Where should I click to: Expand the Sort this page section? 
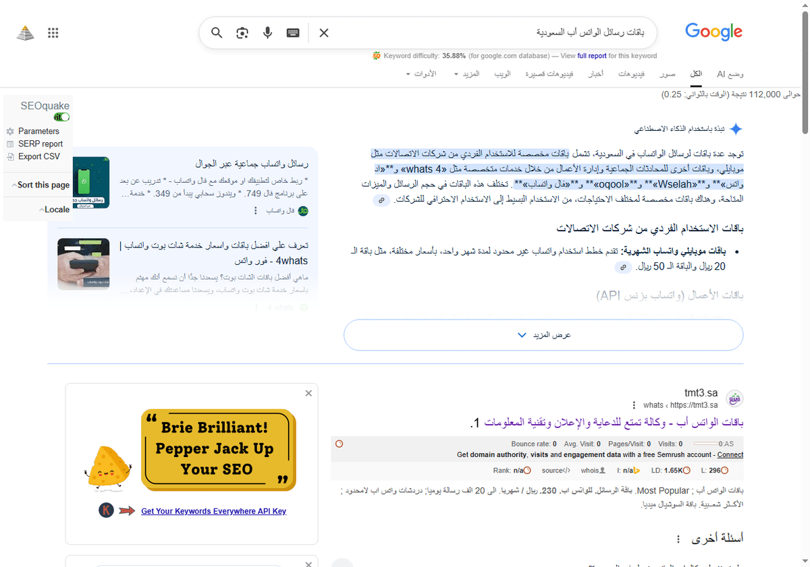click(x=40, y=185)
